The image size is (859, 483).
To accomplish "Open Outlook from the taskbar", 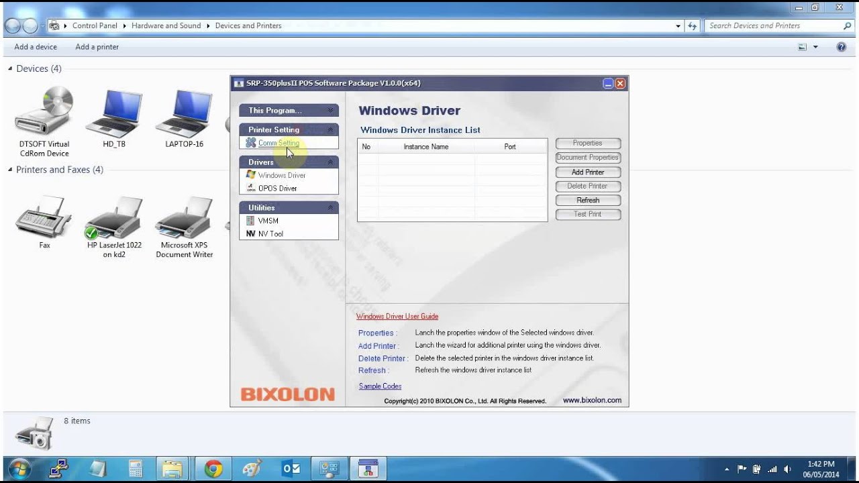I will 291,469.
